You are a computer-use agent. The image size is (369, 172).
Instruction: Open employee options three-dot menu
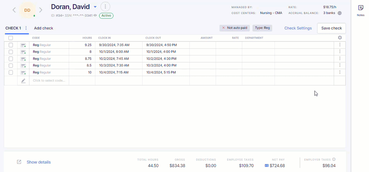click(105, 7)
